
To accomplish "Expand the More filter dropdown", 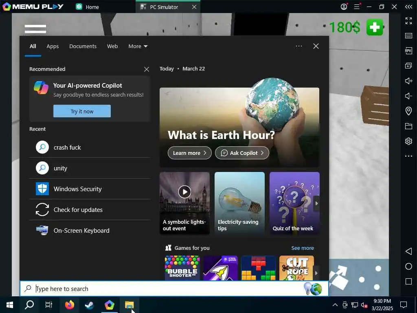I will [x=138, y=46].
